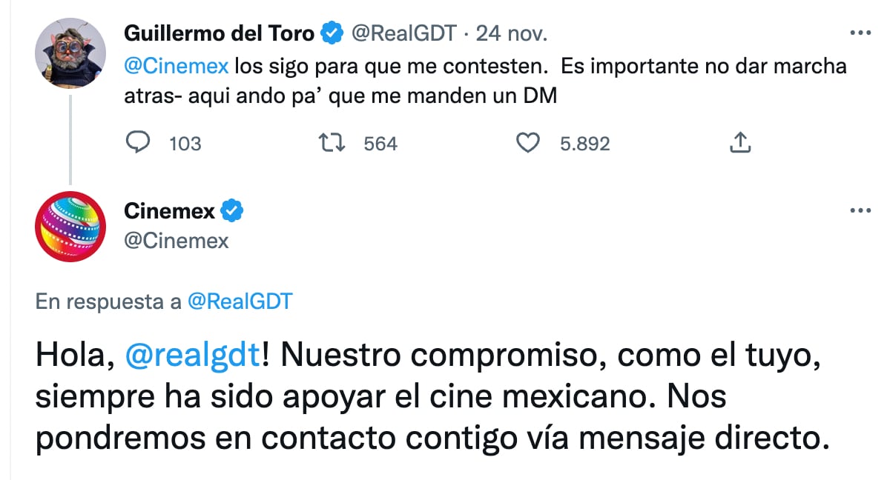
Task: Open more options on Guillermo del Toro's tweet
Action: coord(861,31)
